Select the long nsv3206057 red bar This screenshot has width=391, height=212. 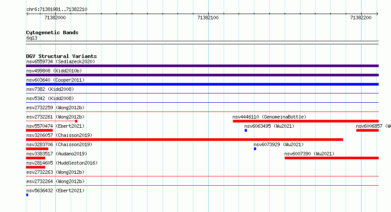(x=185, y=140)
